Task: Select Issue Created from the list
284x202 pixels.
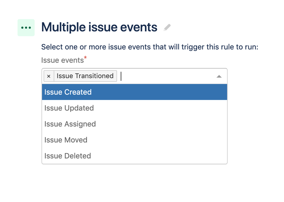Action: click(x=67, y=92)
